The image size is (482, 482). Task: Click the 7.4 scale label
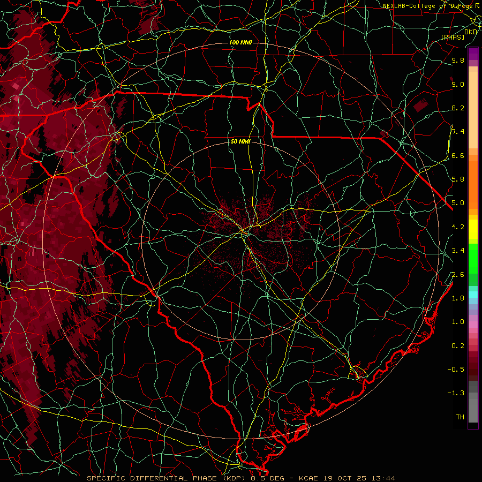(458, 132)
